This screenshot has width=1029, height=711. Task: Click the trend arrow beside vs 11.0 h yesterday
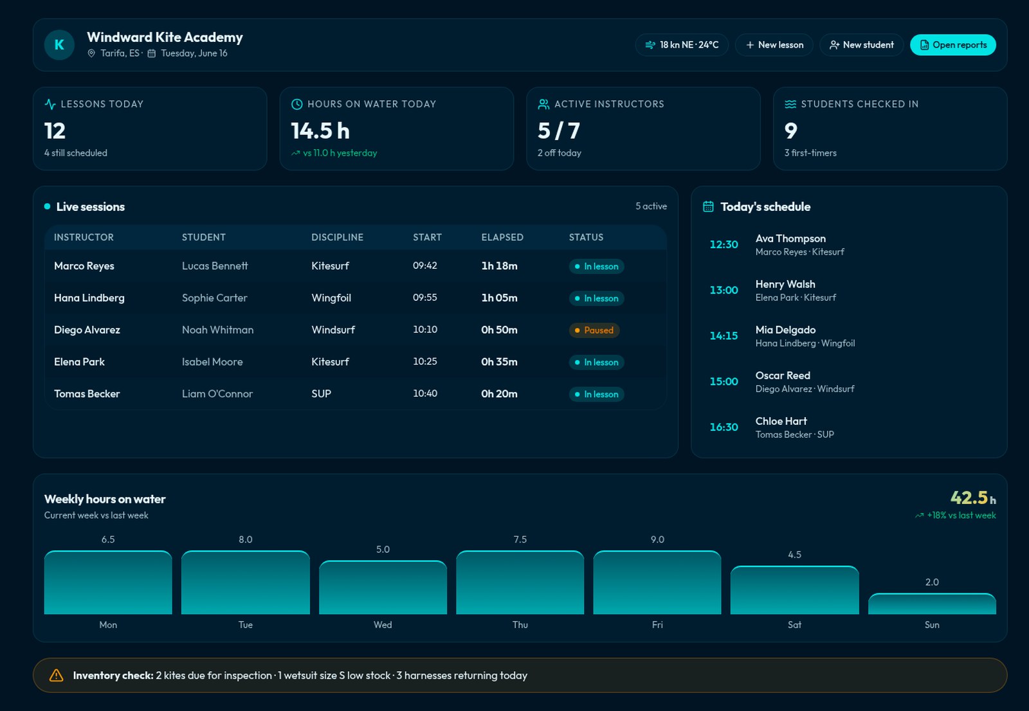click(x=296, y=153)
